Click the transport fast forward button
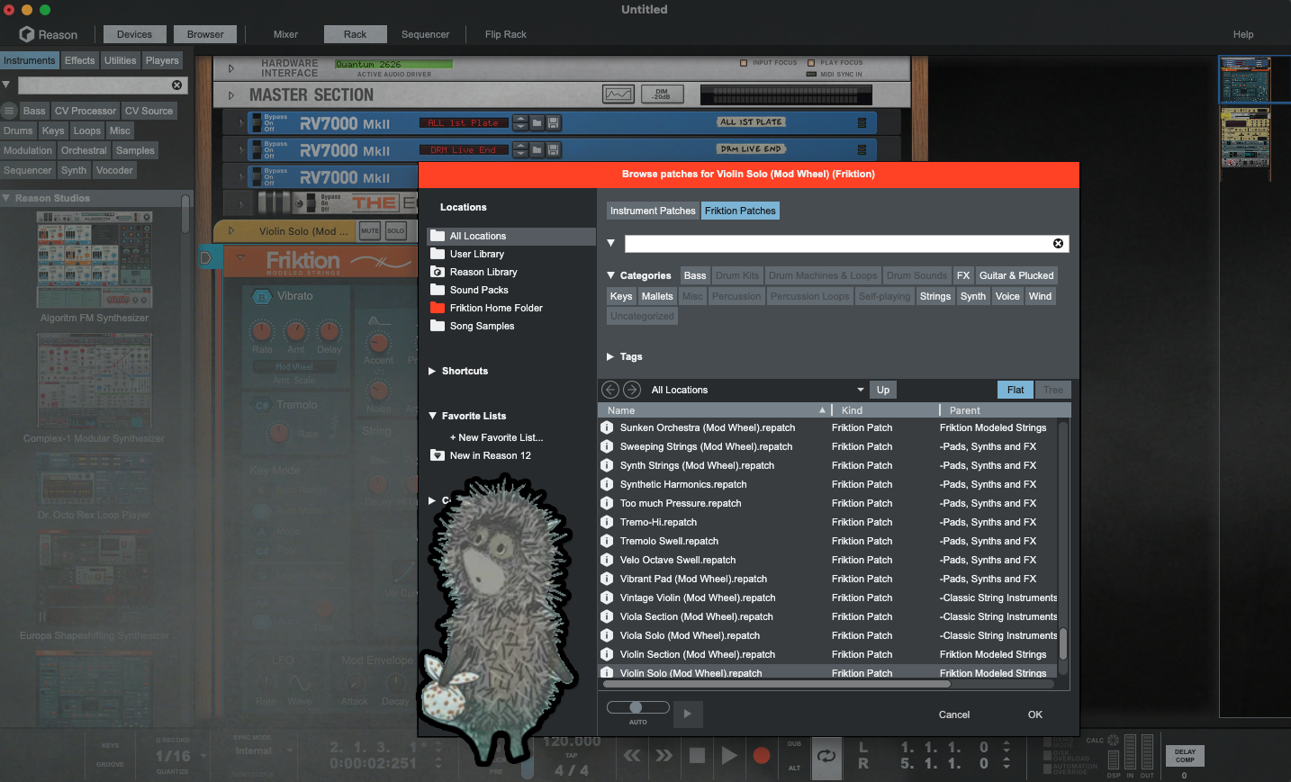 [664, 756]
